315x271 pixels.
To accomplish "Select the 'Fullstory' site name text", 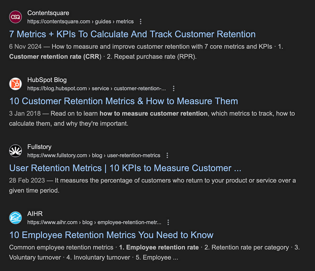I will tap(39, 147).
